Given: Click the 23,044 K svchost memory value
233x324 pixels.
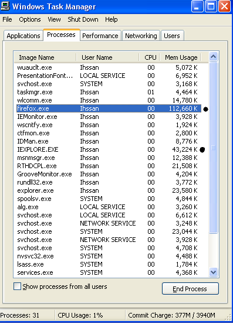Looking at the screenshot, I should click(x=184, y=231).
